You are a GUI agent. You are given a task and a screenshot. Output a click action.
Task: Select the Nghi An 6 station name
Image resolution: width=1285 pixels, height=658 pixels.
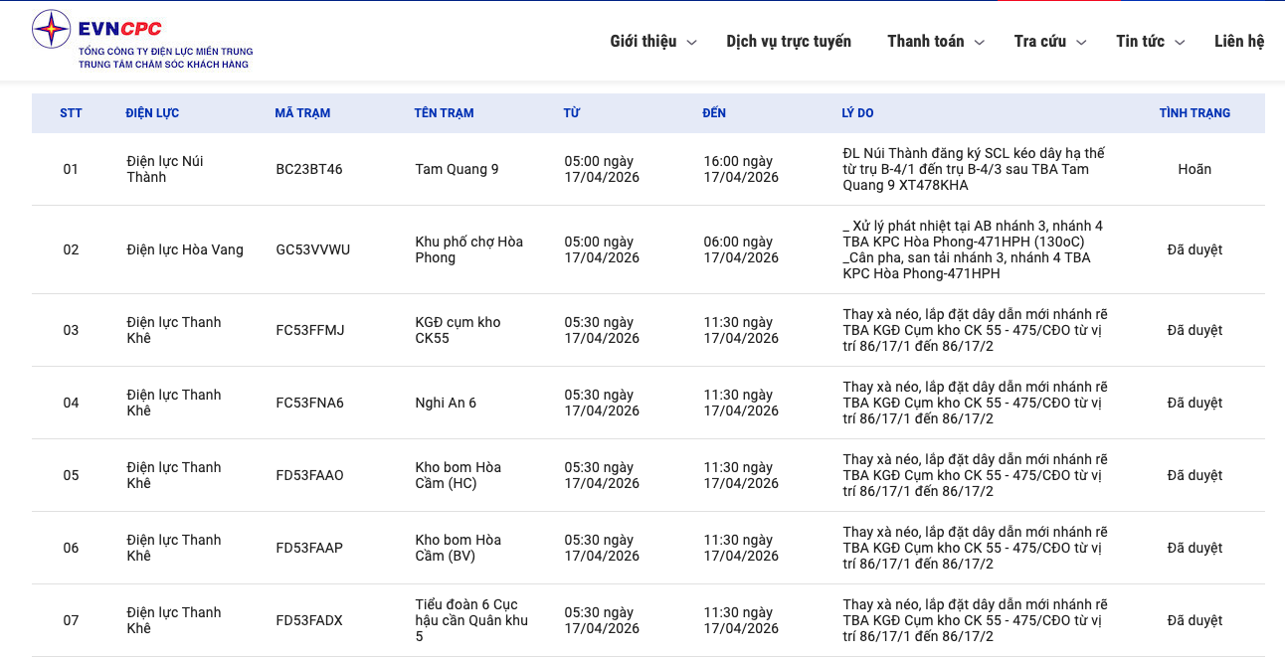coord(446,403)
